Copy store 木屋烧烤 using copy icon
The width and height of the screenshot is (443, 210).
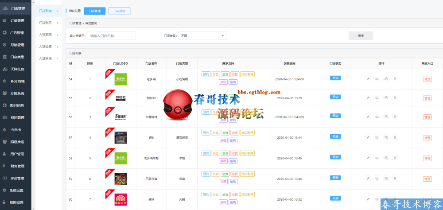(x=386, y=117)
